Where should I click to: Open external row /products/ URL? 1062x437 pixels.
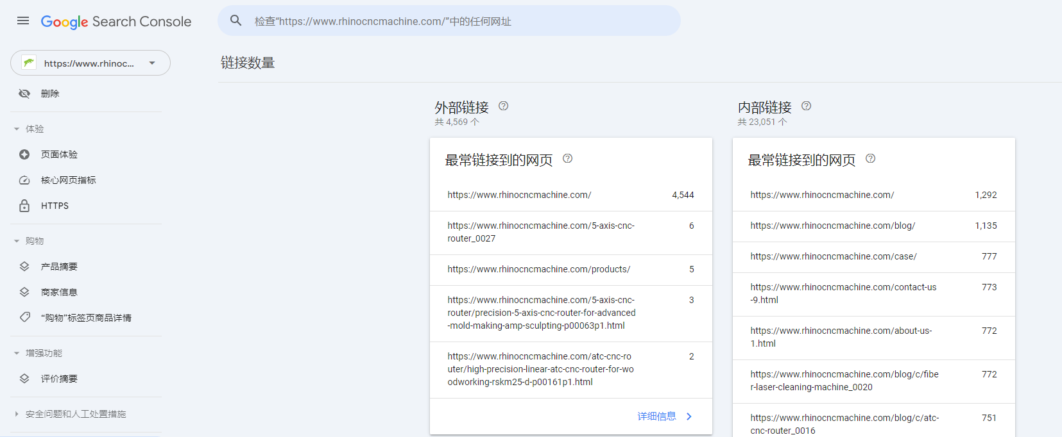(571, 269)
